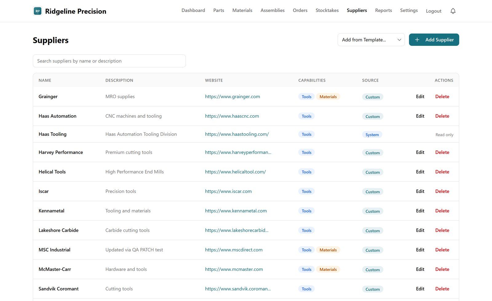Click the System badge for Haas Tooling
The height and width of the screenshot is (301, 492).
click(x=372, y=134)
